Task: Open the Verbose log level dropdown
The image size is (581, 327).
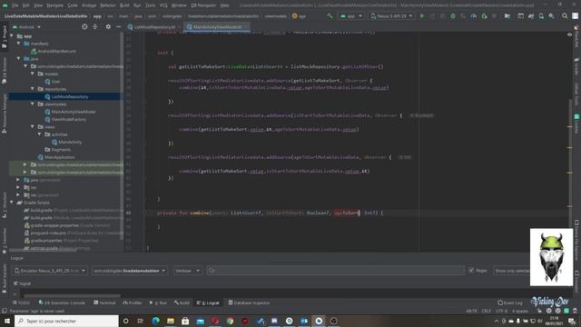Action: click(187, 271)
